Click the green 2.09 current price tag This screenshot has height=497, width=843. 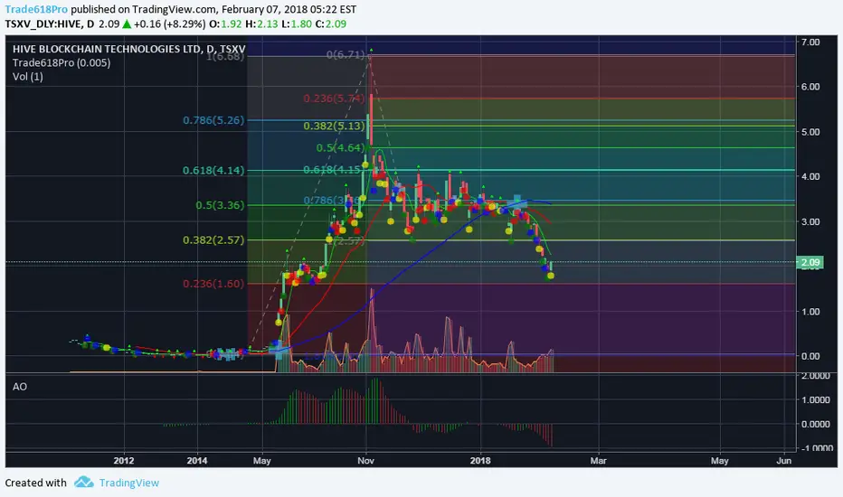(x=810, y=262)
